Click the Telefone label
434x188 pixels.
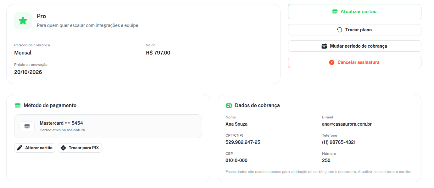(330, 135)
